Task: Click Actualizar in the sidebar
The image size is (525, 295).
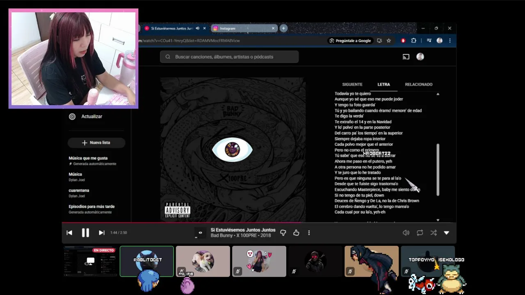Action: [x=91, y=116]
